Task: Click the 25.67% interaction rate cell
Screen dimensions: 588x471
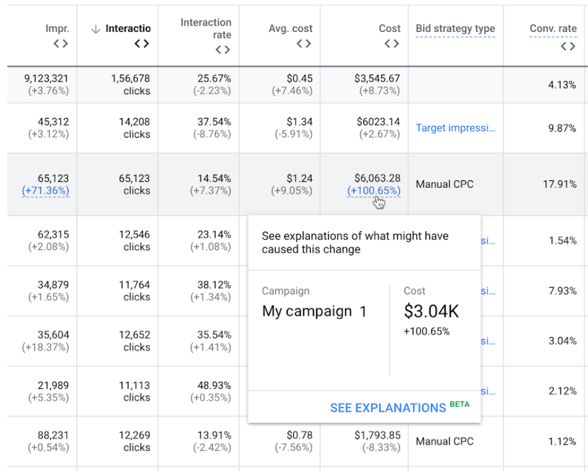Action: [x=214, y=78]
